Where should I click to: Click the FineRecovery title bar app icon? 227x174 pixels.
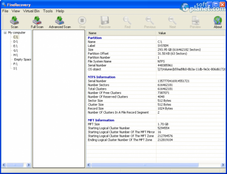point(4,5)
